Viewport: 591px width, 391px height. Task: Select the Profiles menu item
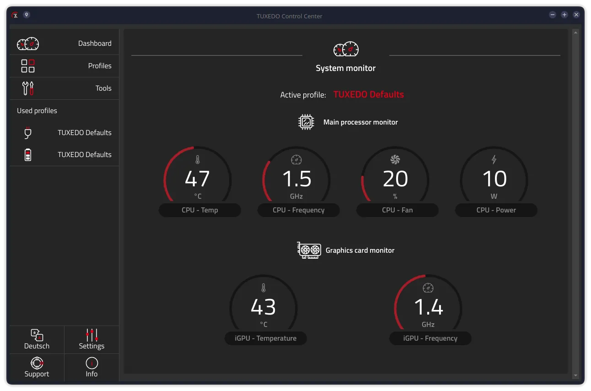[100, 66]
